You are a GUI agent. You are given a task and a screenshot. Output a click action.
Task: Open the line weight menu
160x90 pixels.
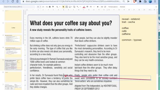click(x=87, y=7)
